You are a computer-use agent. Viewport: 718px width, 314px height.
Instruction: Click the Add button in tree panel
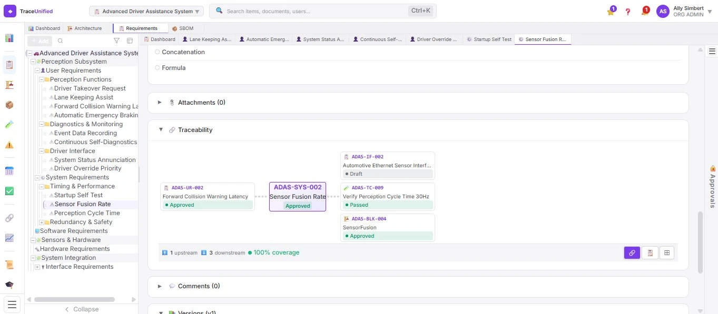click(40, 41)
